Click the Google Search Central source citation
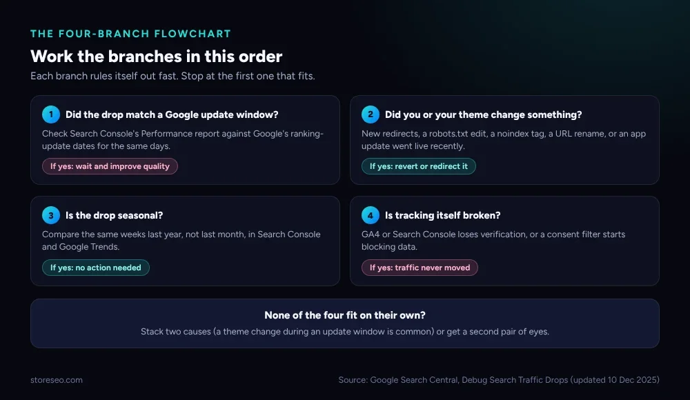This screenshot has width=690, height=400. (499, 380)
